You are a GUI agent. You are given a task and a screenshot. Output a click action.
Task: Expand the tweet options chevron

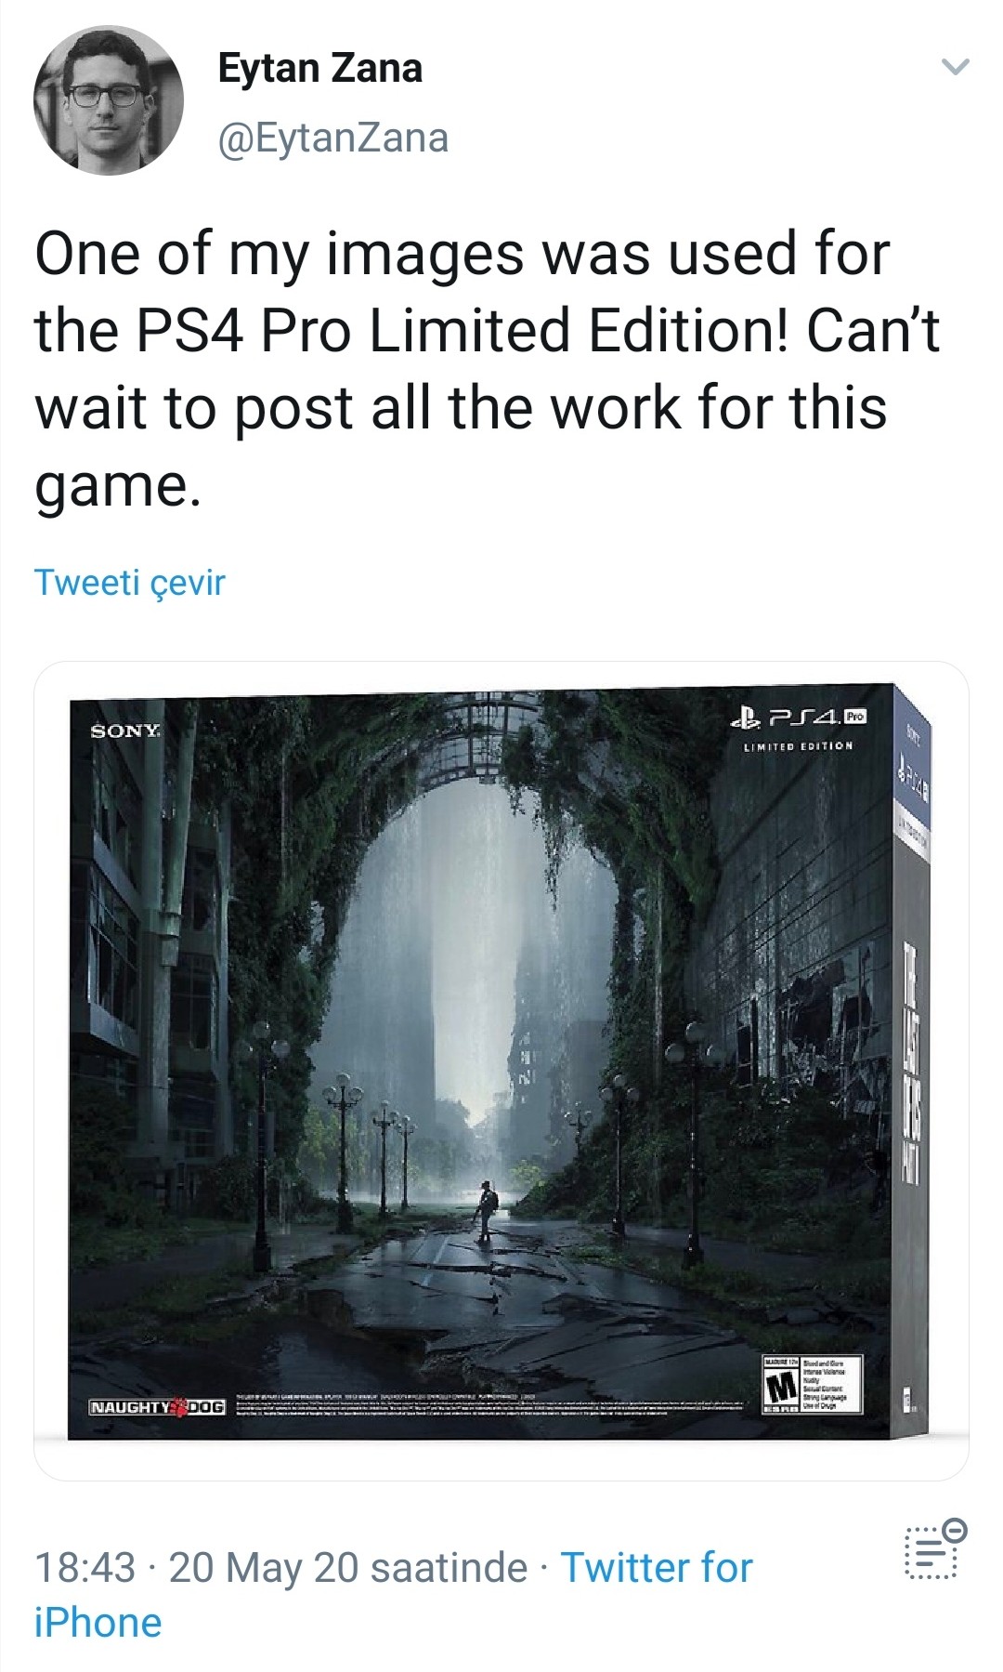click(x=956, y=67)
